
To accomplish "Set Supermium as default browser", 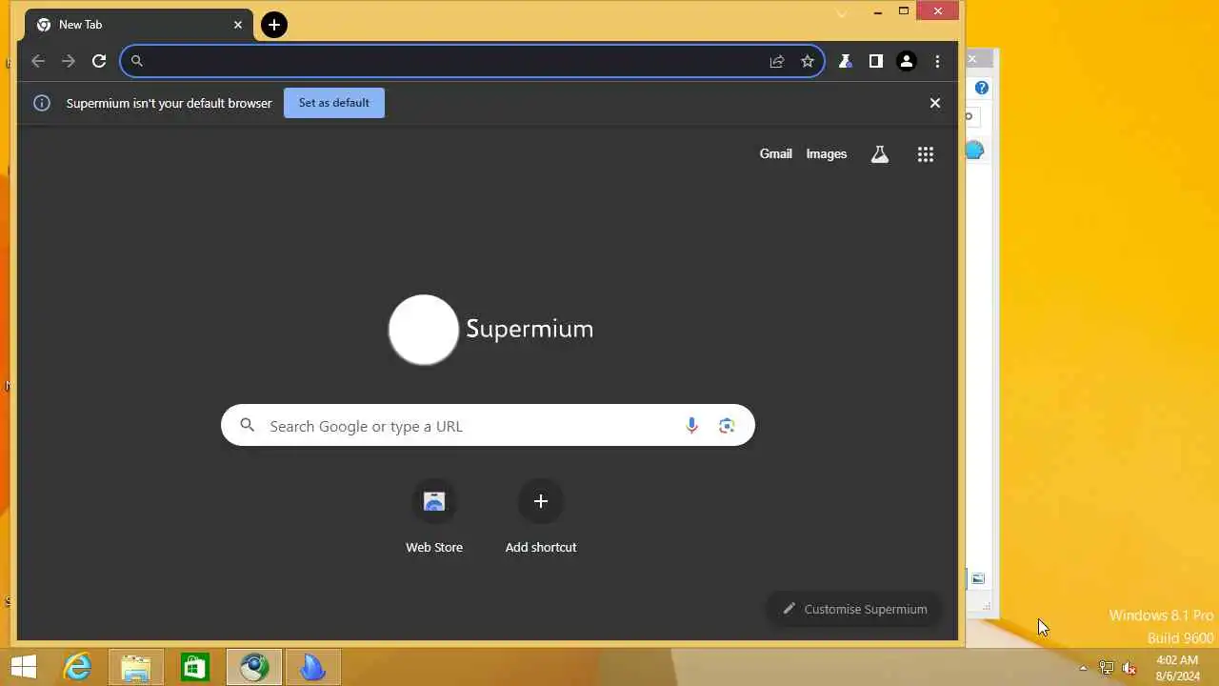I will pos(334,103).
